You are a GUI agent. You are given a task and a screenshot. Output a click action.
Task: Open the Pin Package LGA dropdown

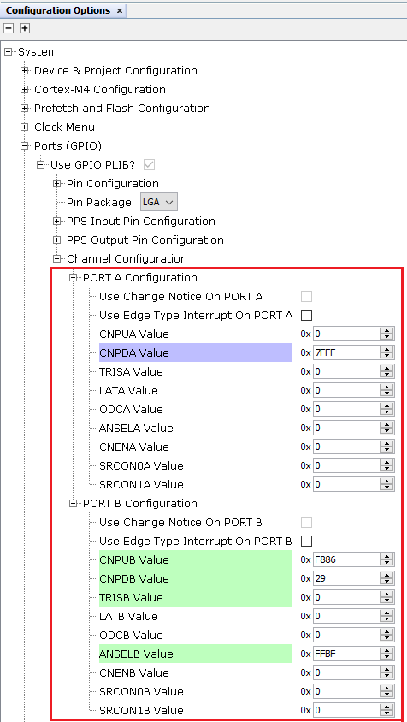[159, 202]
